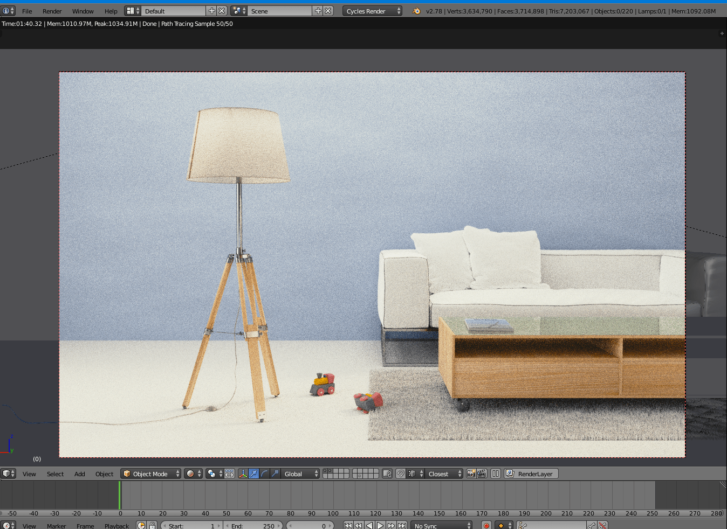The height and width of the screenshot is (529, 727).
Task: Pause the viewport render preview
Action: 495,474
